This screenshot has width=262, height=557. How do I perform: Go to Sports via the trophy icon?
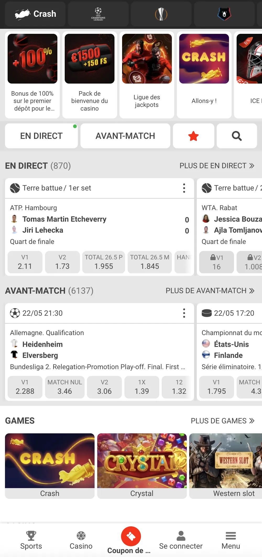coord(31,536)
